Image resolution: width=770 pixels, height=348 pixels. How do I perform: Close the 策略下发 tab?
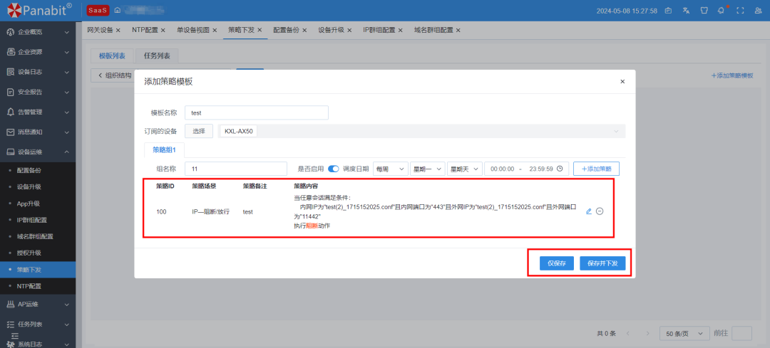click(260, 30)
